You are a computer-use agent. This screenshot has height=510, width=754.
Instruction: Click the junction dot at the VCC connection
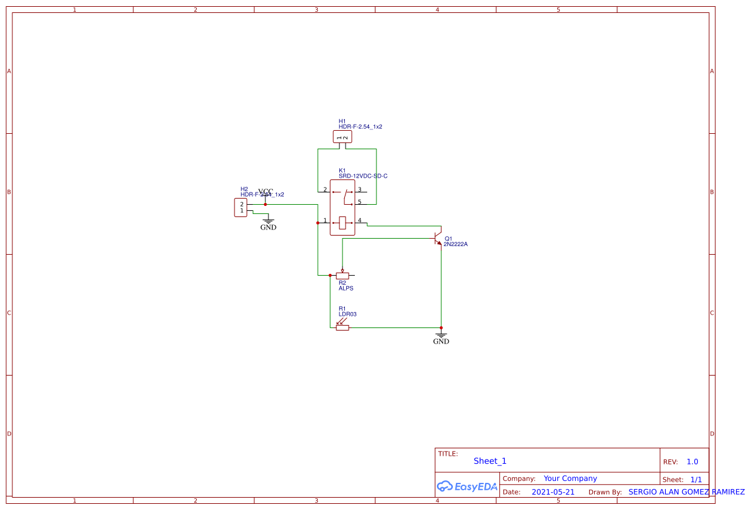265,205
